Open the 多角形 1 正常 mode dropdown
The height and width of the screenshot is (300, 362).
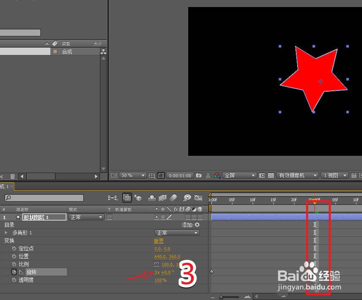(x=177, y=233)
